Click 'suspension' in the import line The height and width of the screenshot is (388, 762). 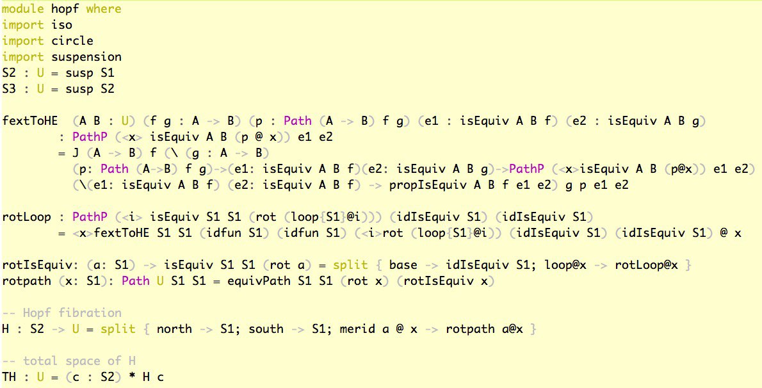pos(86,57)
